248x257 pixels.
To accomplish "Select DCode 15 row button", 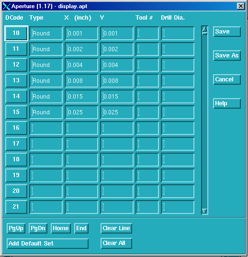I will tap(16, 112).
